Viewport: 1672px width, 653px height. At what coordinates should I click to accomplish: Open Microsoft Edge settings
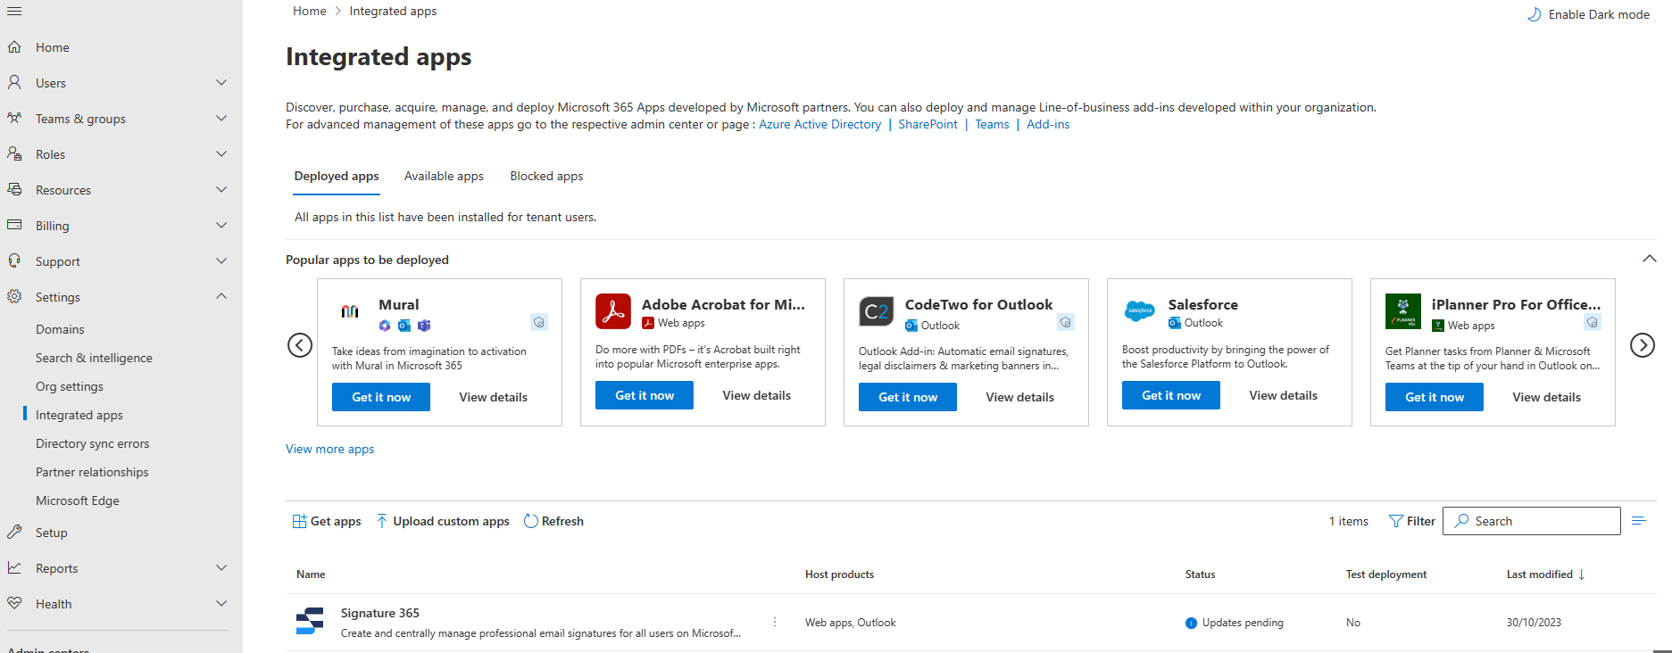pos(78,500)
